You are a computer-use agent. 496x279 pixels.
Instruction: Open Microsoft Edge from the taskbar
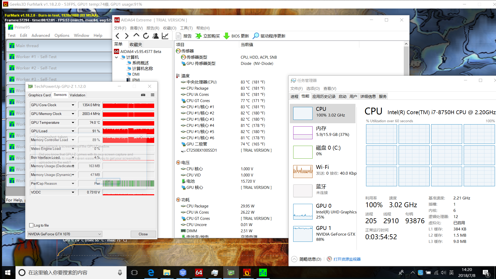tap(151, 273)
